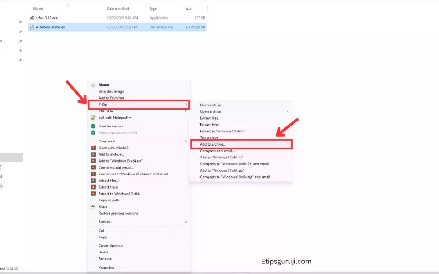Expand the Open with submenu
439x274 pixels.
click(187, 141)
